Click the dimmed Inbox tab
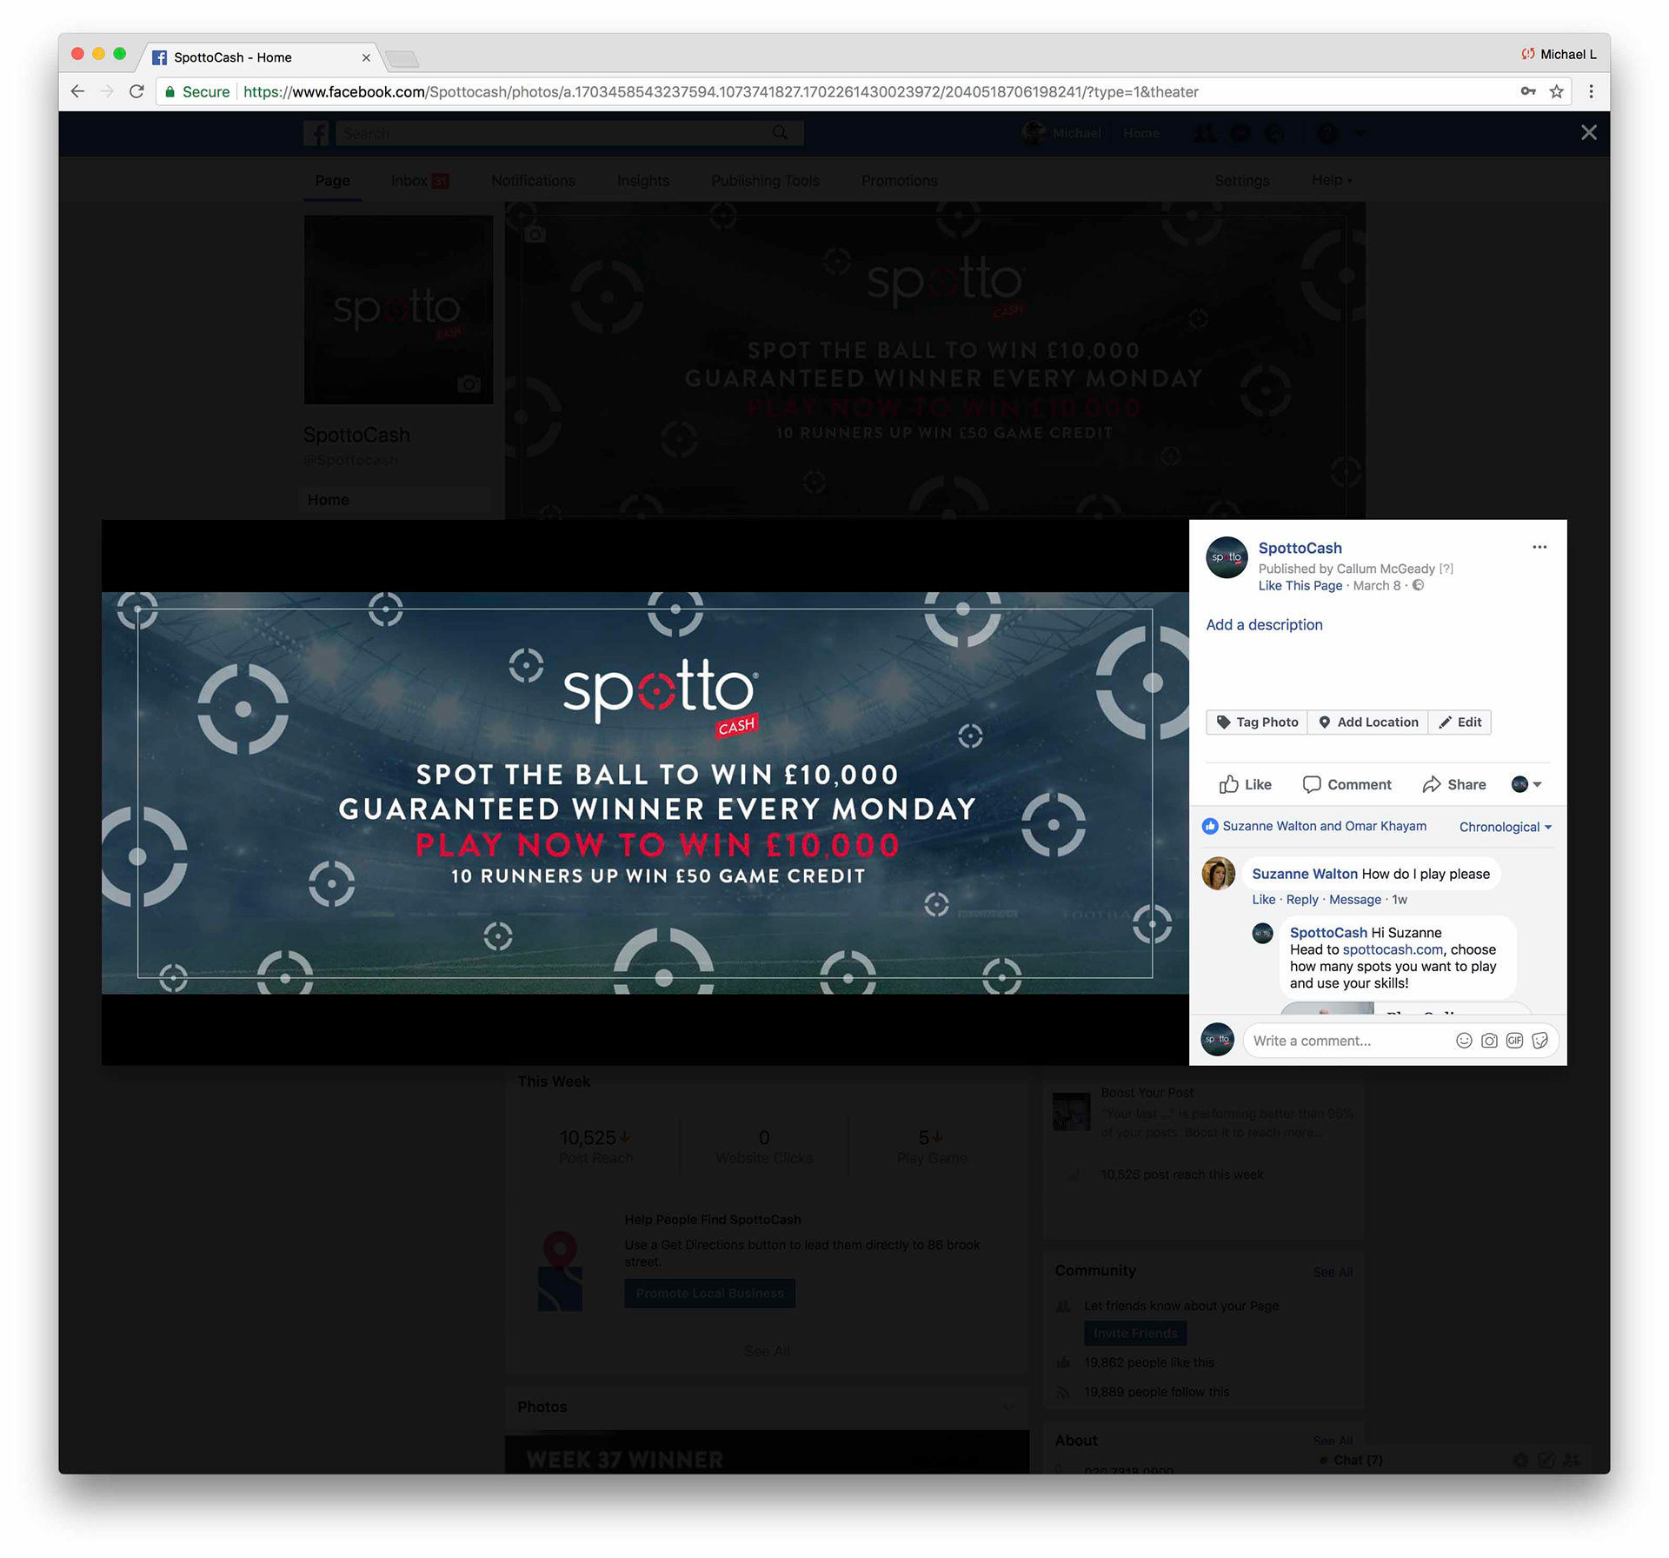The image size is (1669, 1558). click(x=420, y=181)
